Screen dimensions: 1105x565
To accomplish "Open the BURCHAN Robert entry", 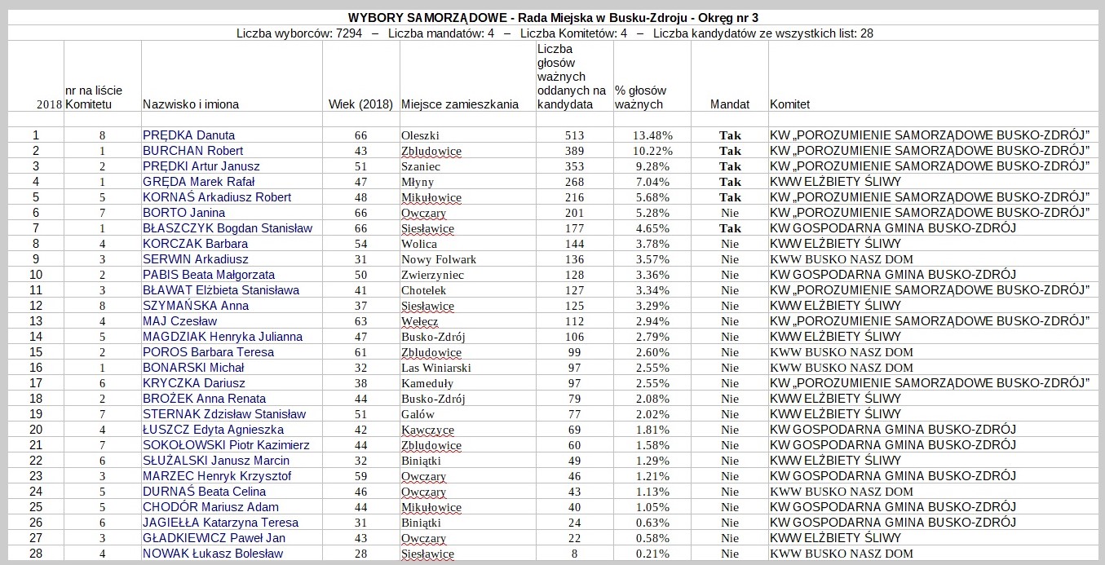I will click(x=192, y=151).
